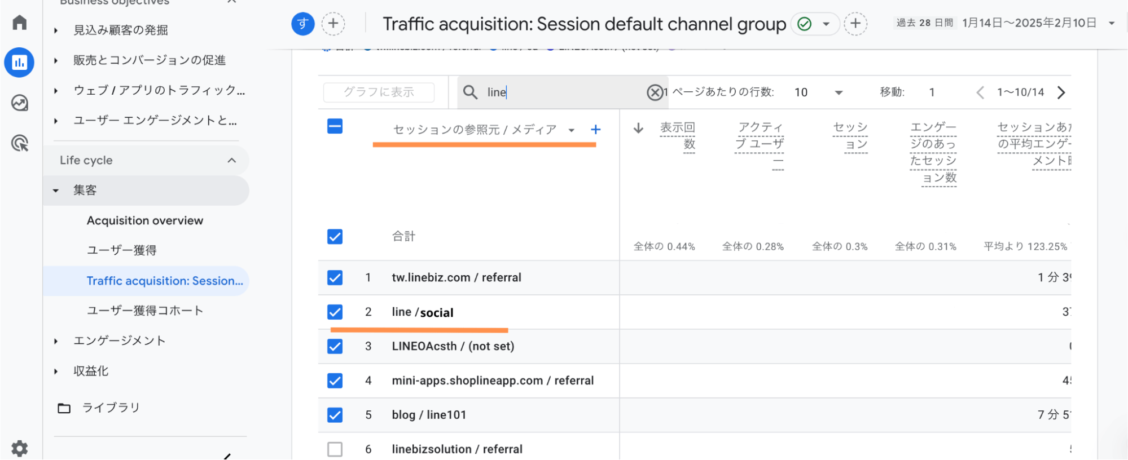Sort by アクティブユーザー column header
1128x460 pixels.
point(760,144)
